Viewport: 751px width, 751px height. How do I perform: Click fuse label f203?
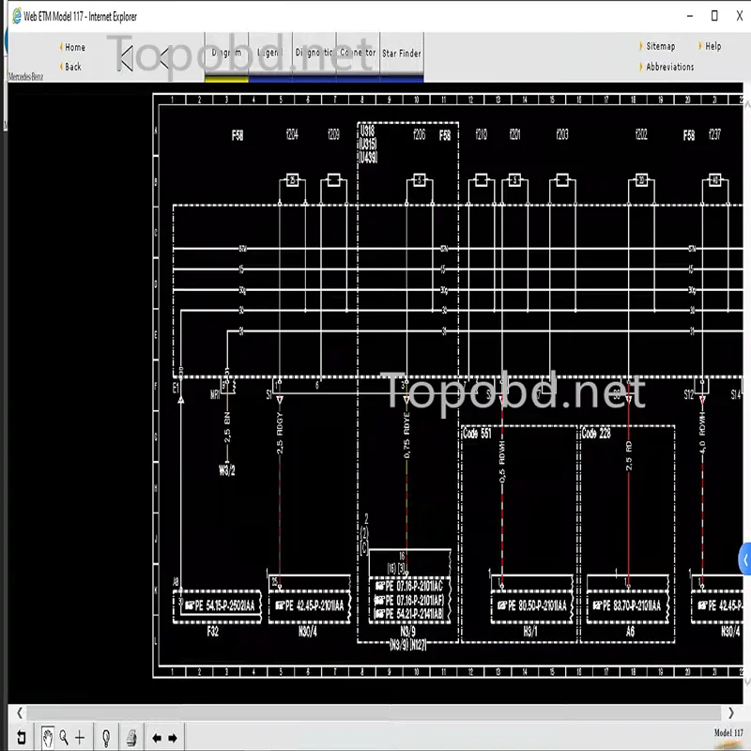562,134
